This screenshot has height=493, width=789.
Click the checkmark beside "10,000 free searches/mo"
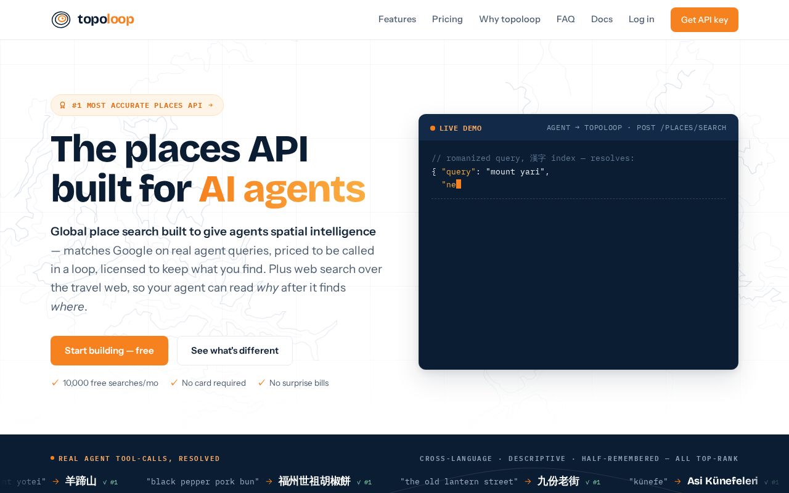[55, 383]
